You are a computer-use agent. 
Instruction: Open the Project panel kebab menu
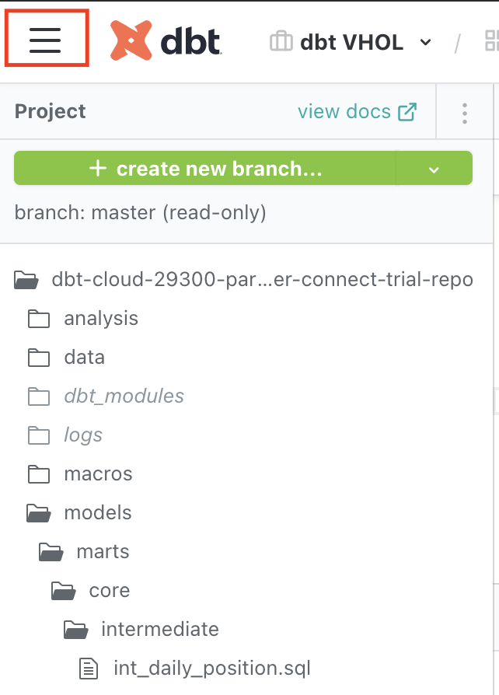coord(465,114)
